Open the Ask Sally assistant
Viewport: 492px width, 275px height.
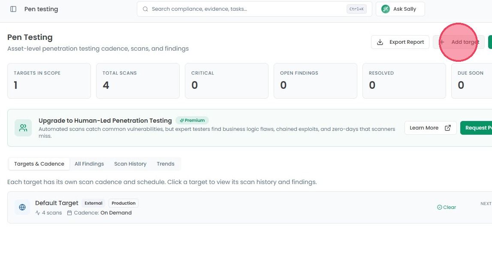point(400,9)
